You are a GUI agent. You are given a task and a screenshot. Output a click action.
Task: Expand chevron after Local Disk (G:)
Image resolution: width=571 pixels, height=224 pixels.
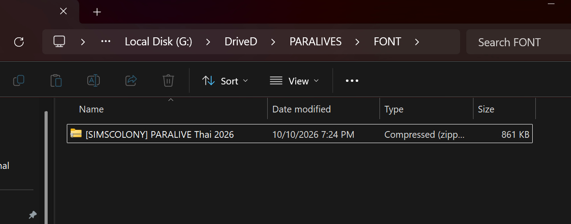[208, 42]
